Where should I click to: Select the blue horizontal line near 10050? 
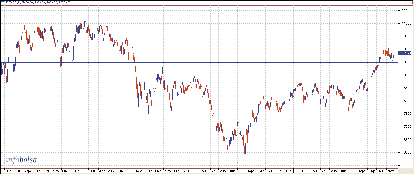pyautogui.click(x=199, y=47)
